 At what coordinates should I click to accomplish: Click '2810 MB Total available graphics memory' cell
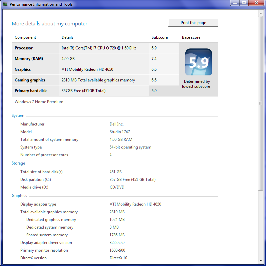98,80
